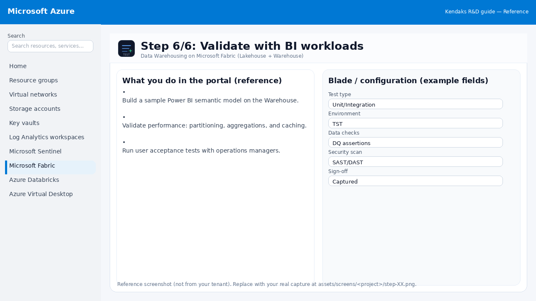Go to Azure Virtual Desktop

(x=50, y=194)
